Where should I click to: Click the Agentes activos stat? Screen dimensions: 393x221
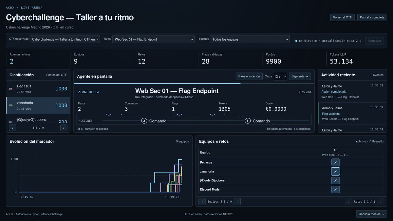[38, 58]
